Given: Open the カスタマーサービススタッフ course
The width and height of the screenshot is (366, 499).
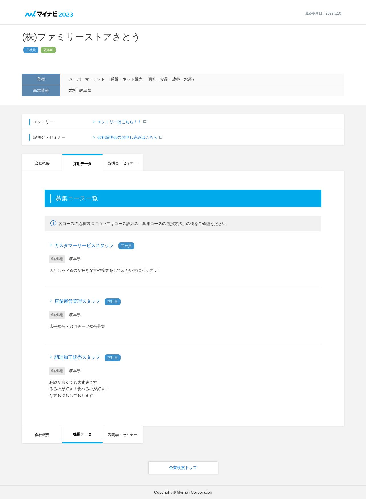Looking at the screenshot, I should 84,246.
